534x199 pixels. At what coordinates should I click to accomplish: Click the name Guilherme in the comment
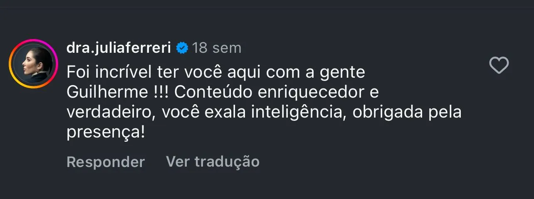point(106,93)
